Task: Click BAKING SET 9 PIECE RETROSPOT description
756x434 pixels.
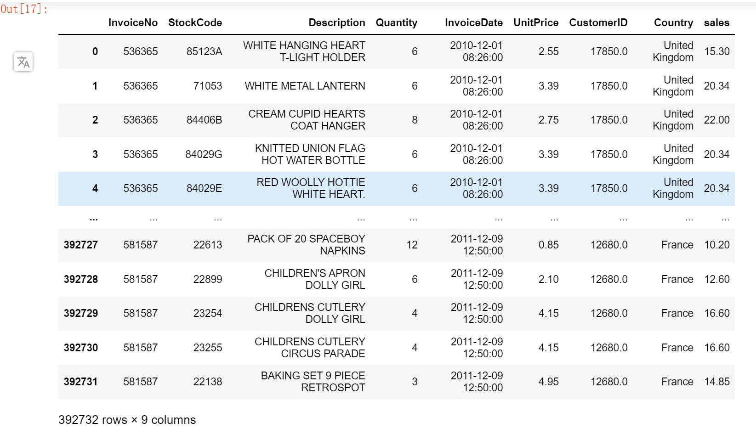Action: tap(313, 382)
